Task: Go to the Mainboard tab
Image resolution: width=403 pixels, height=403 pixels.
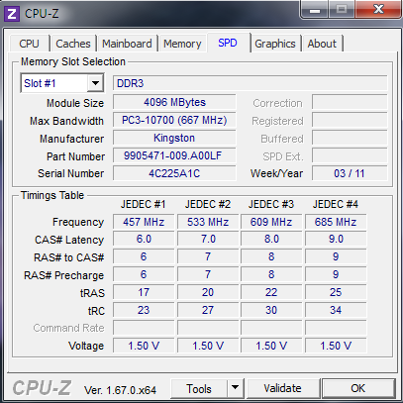Action: (127, 44)
